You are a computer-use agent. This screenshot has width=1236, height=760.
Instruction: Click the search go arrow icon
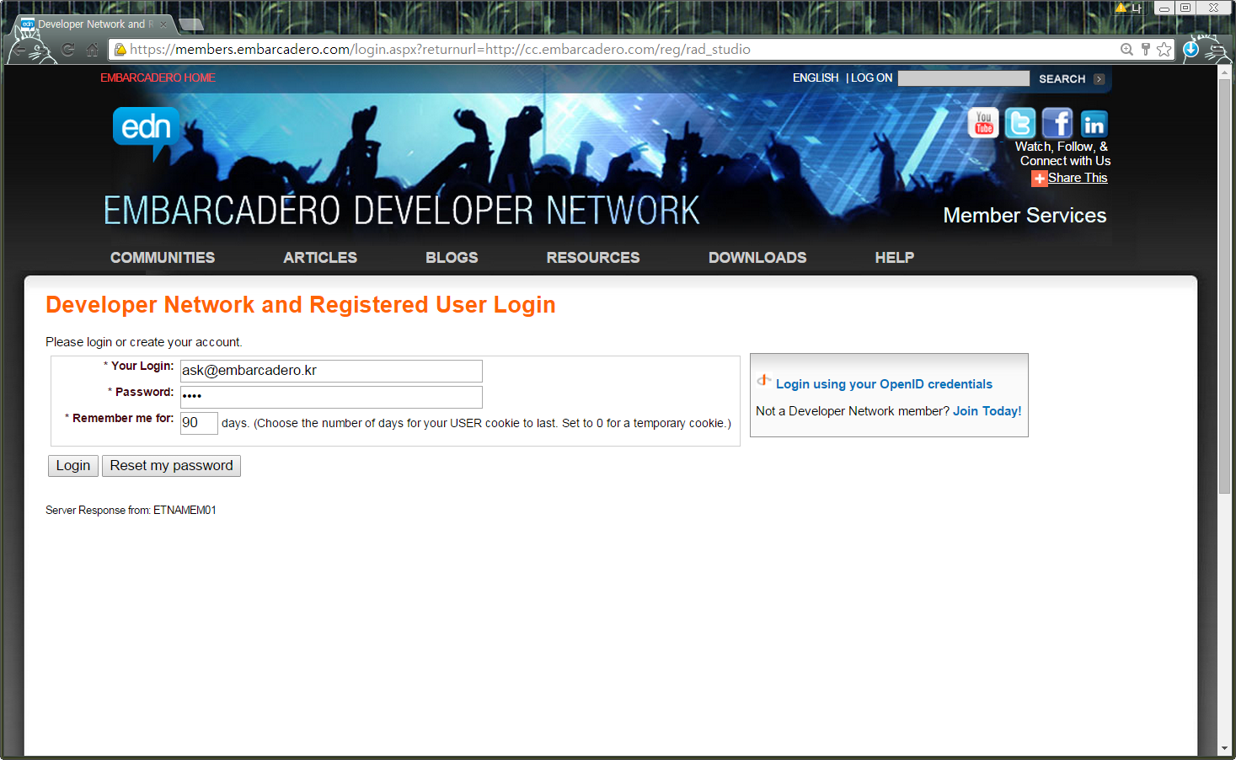[1099, 79]
